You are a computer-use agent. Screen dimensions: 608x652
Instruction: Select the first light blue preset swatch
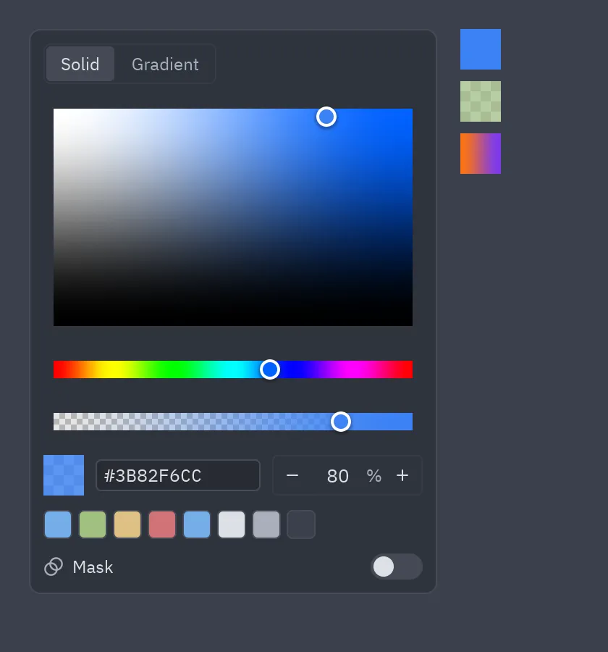pos(58,524)
